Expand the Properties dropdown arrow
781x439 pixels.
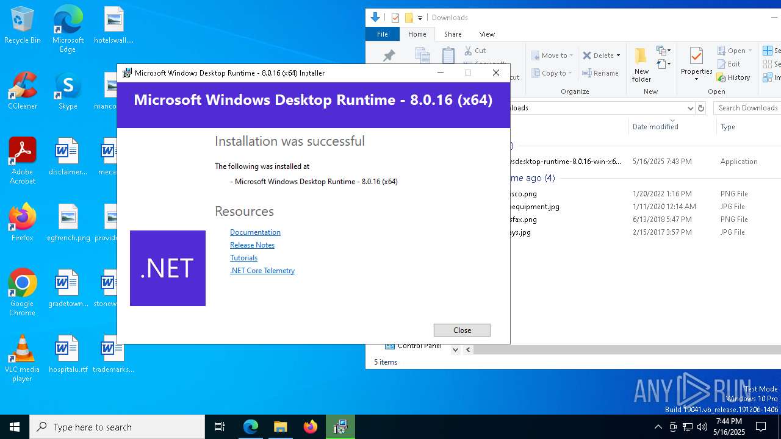click(696, 79)
